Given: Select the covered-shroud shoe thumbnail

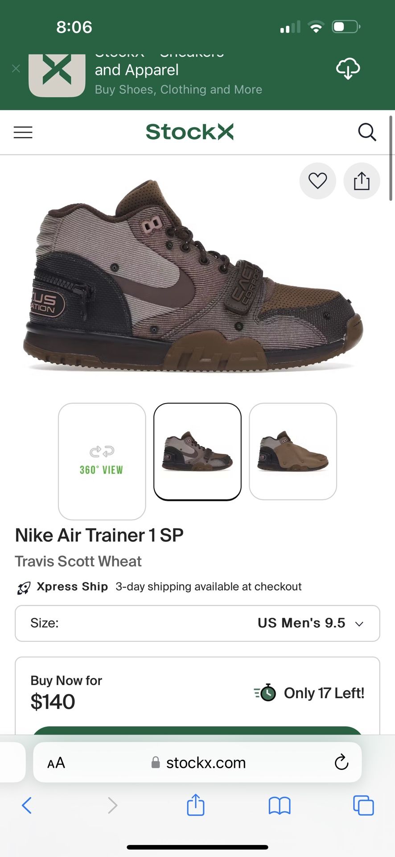Looking at the screenshot, I should click(x=293, y=451).
